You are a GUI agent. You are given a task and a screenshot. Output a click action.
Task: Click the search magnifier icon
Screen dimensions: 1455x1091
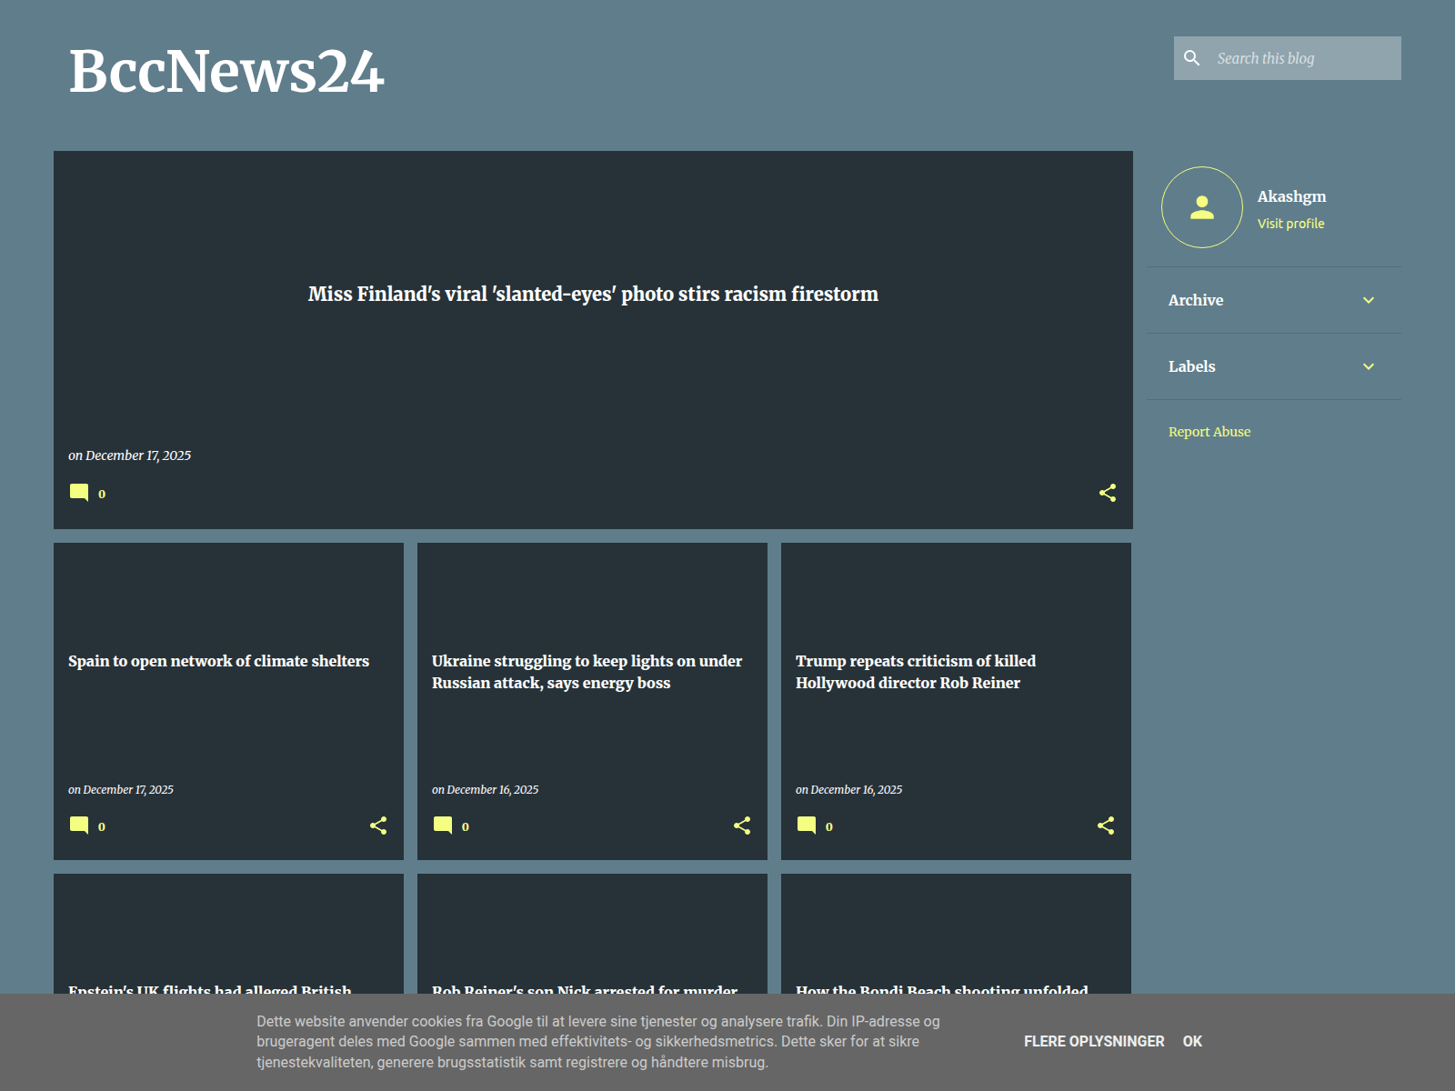tap(1191, 58)
